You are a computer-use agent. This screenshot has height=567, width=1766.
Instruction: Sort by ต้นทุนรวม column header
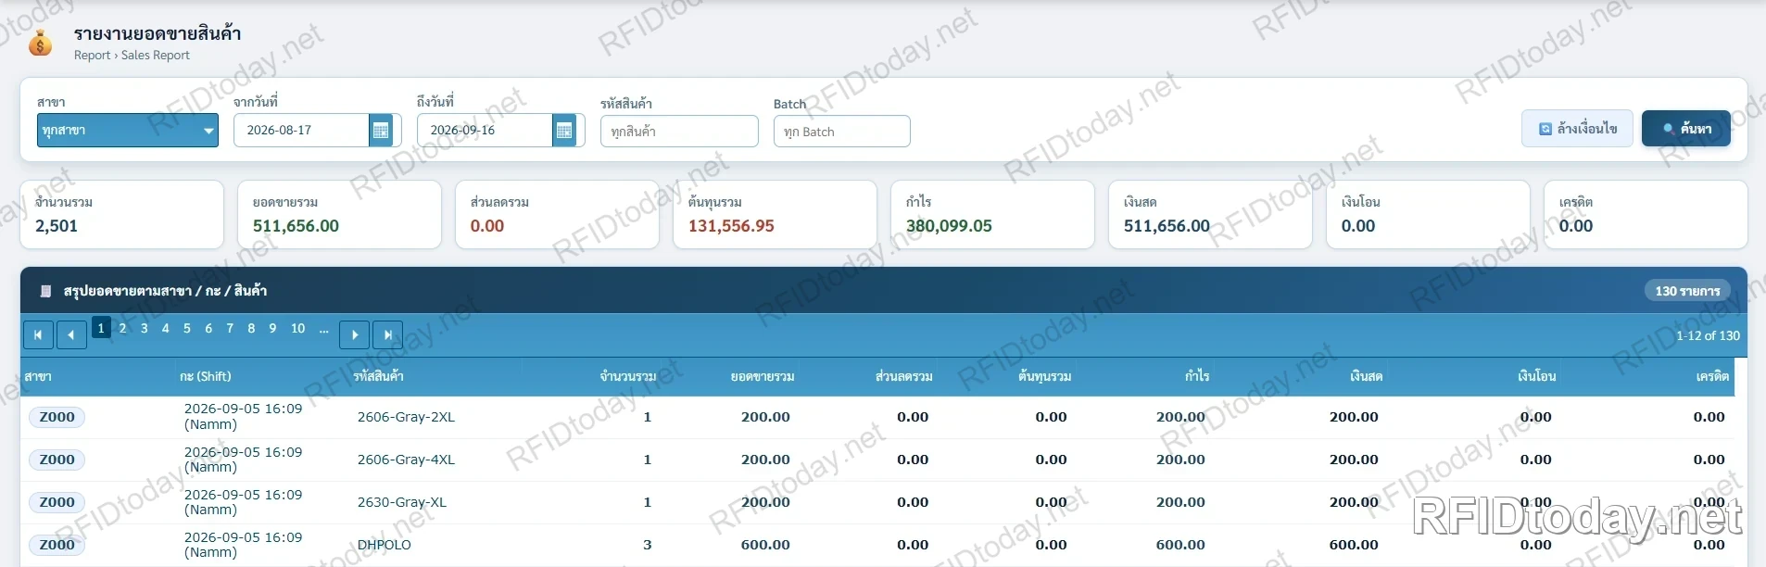pyautogui.click(x=1045, y=376)
